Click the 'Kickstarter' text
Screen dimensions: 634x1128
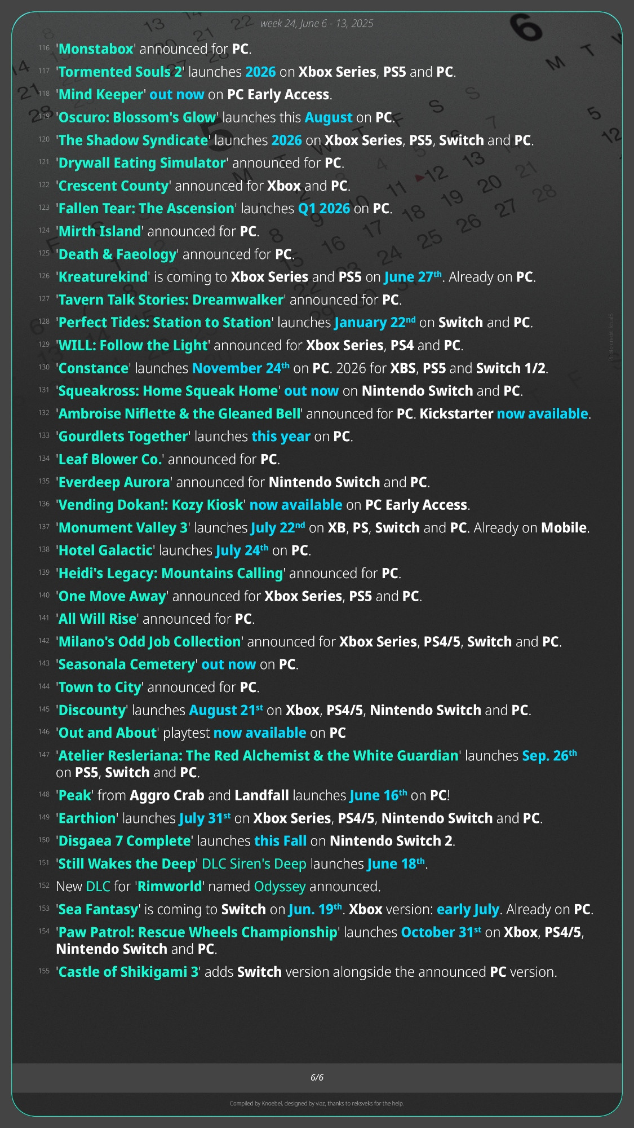click(x=456, y=413)
